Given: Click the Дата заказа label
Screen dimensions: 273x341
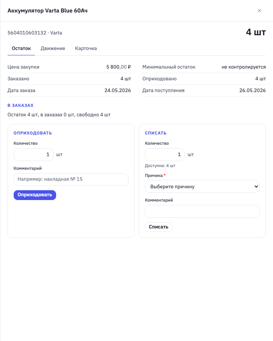Looking at the screenshot, I should pyautogui.click(x=21, y=91).
